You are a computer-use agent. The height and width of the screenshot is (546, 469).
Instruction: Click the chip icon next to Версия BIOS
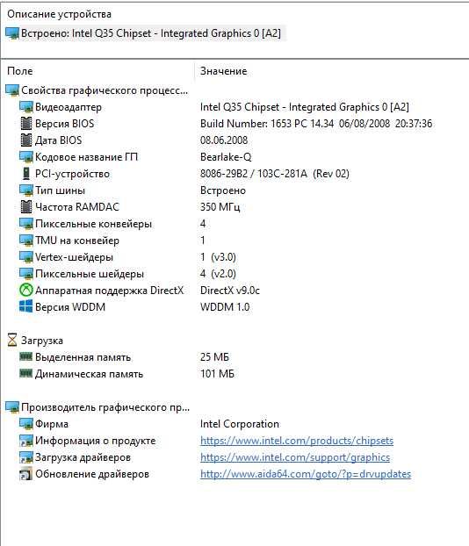click(x=26, y=124)
